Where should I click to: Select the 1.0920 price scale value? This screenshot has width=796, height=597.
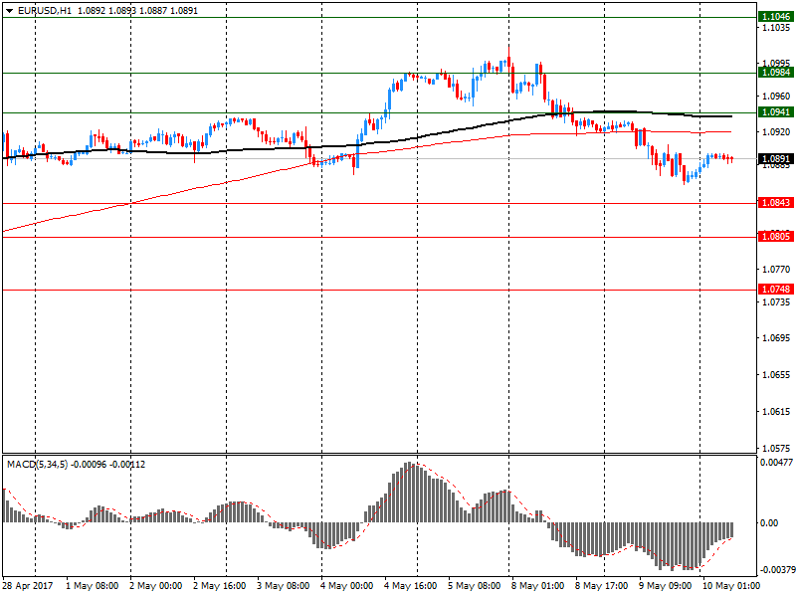[x=777, y=132]
